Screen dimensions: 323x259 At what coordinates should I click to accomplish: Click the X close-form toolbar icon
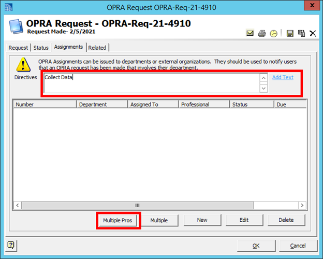(x=313, y=33)
